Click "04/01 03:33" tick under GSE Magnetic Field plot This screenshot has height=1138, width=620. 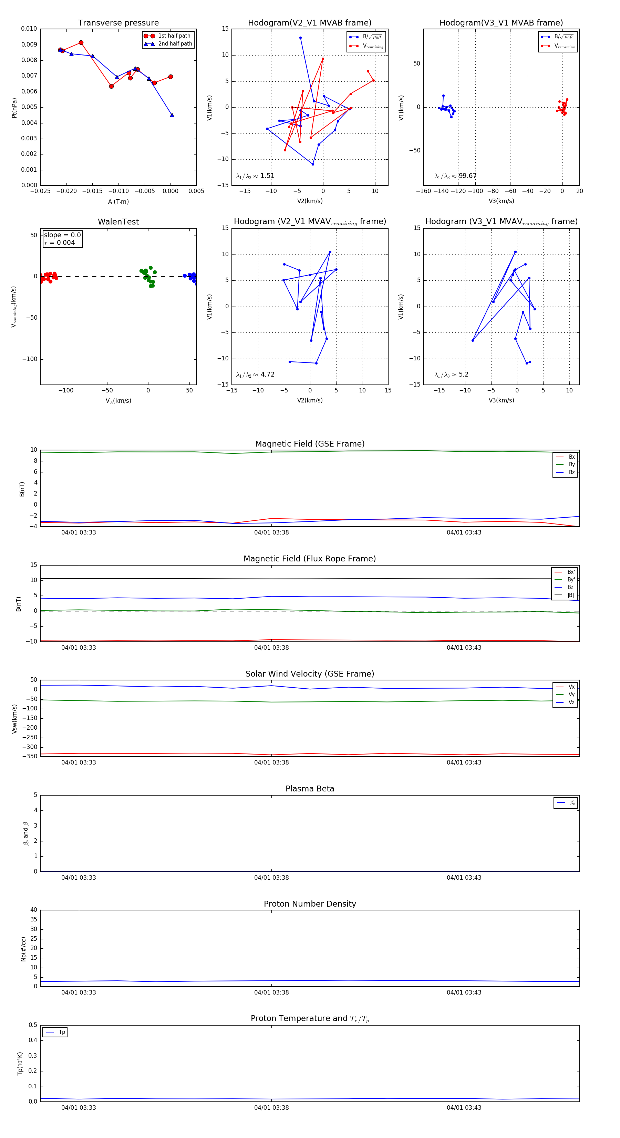click(x=79, y=532)
